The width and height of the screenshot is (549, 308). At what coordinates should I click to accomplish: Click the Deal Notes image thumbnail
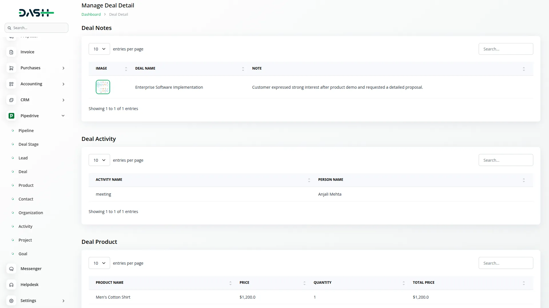pyautogui.click(x=103, y=87)
